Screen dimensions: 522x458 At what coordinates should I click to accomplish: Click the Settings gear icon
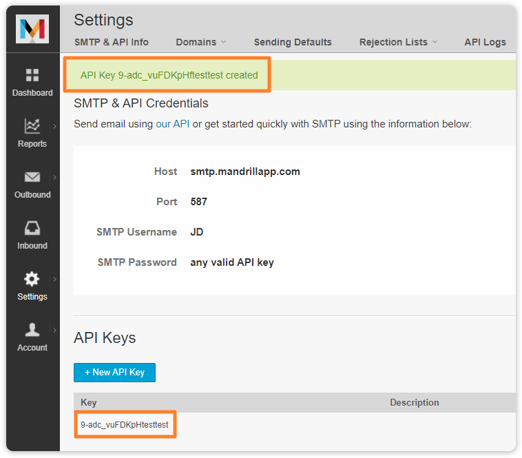click(x=32, y=279)
